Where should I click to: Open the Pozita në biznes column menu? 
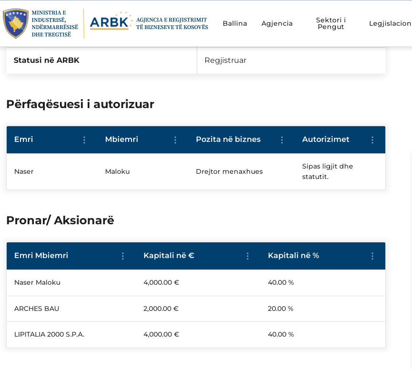pyautogui.click(x=282, y=140)
